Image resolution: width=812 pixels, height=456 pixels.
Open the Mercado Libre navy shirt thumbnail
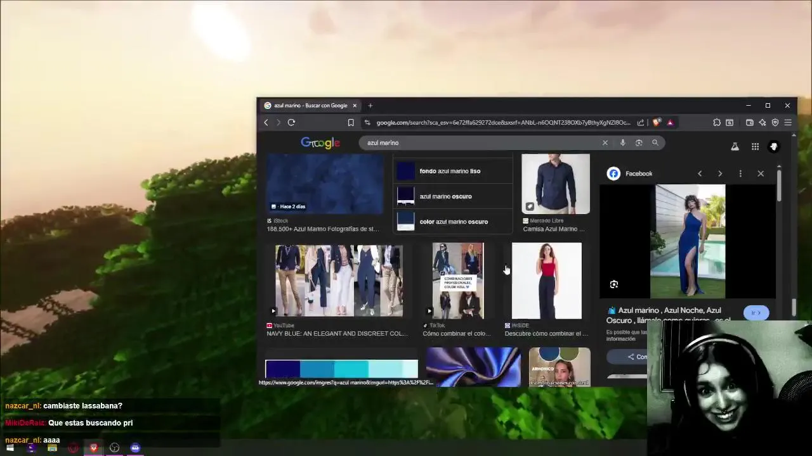[x=556, y=184]
